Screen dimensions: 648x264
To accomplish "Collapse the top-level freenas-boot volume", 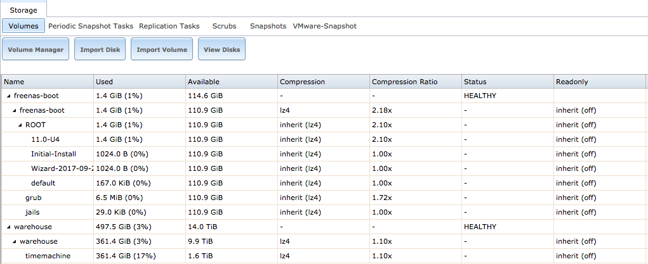I will tap(9, 96).
